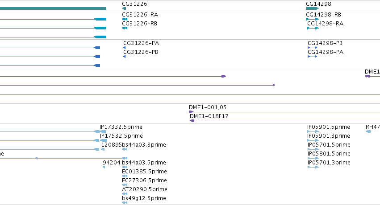
Task: Click the CG14298-PB protein glyph
Action: click(x=313, y=48)
